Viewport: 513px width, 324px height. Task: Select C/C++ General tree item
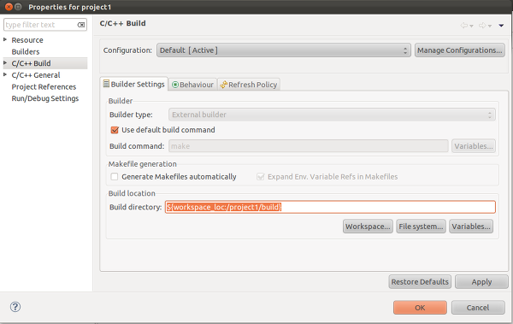click(x=36, y=75)
